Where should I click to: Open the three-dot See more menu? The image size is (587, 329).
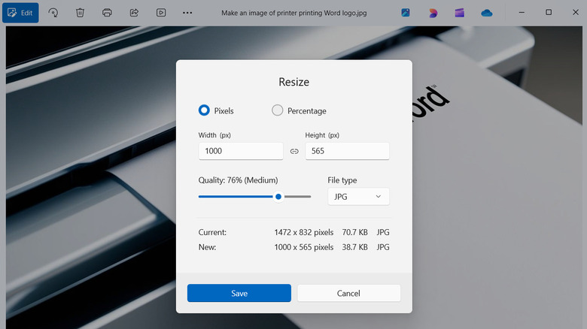click(x=187, y=13)
